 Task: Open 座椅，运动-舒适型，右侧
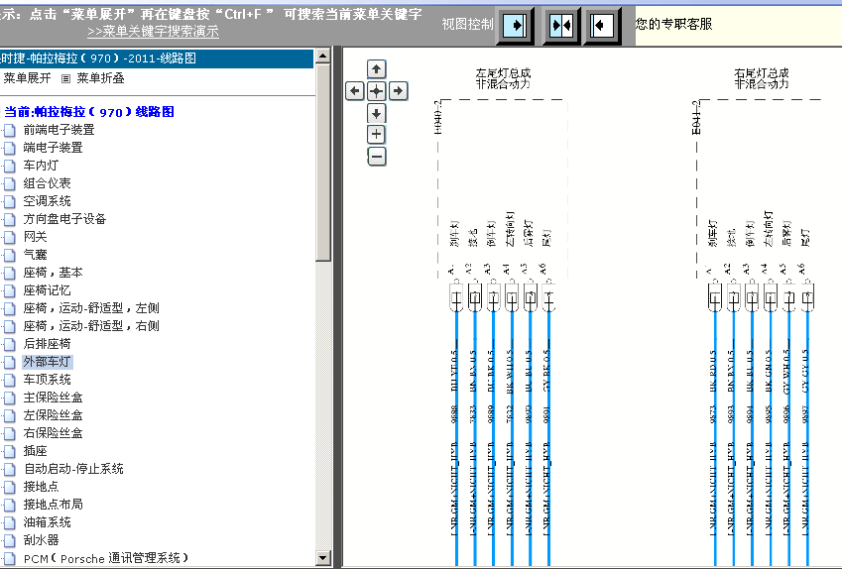coord(91,325)
